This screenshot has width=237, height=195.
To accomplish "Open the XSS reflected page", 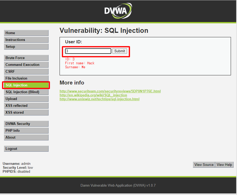I will (26, 106).
